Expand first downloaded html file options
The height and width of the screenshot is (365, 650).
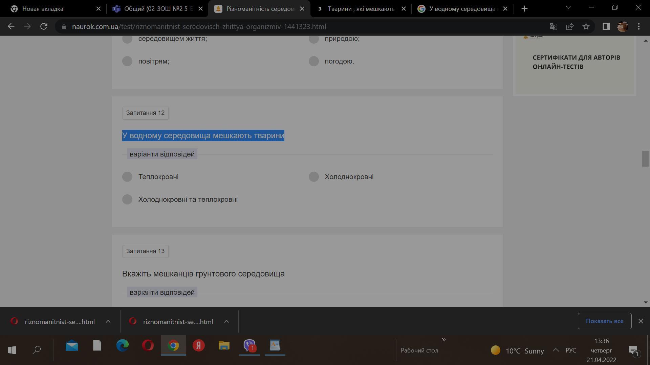click(x=108, y=322)
